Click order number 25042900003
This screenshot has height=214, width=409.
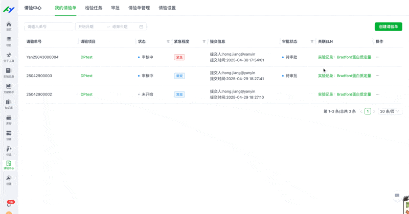(39, 76)
